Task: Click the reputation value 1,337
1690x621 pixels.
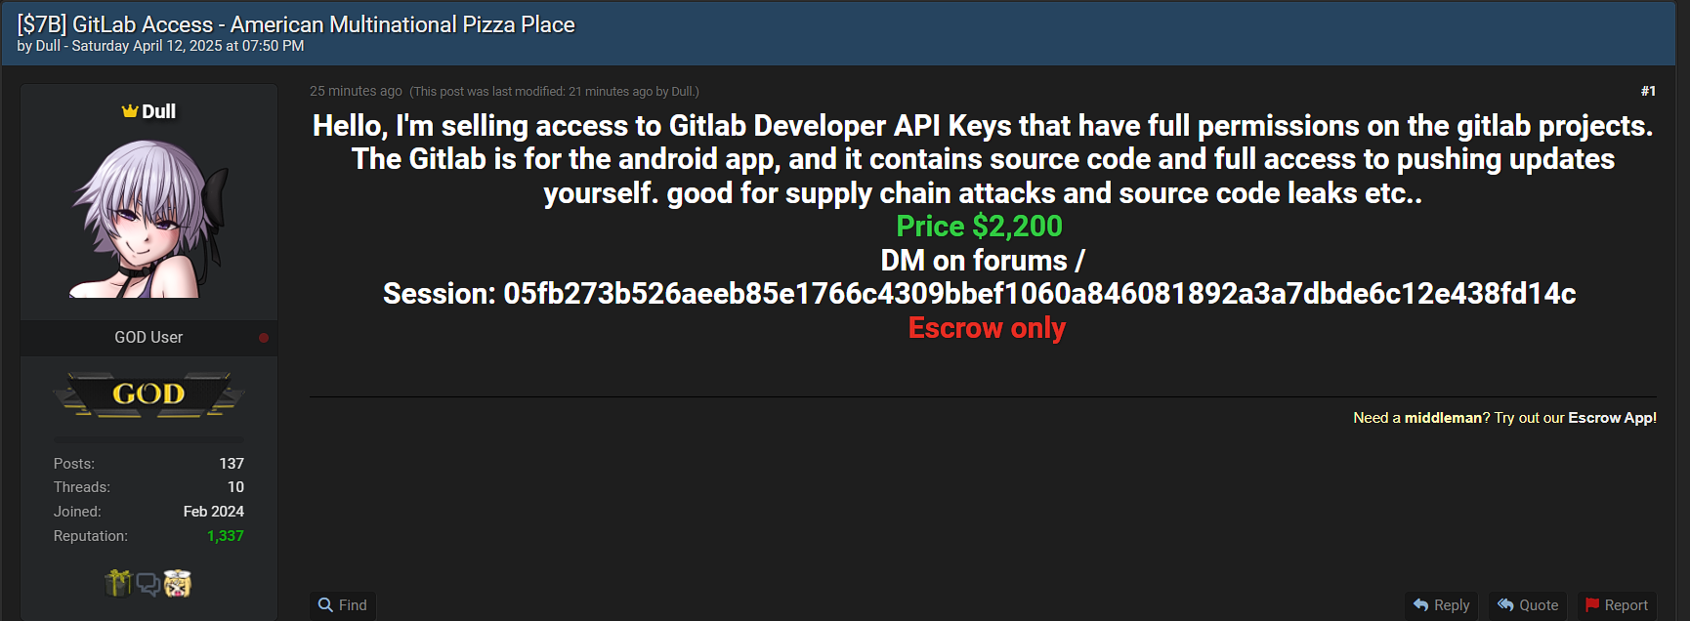Action: pos(226,536)
